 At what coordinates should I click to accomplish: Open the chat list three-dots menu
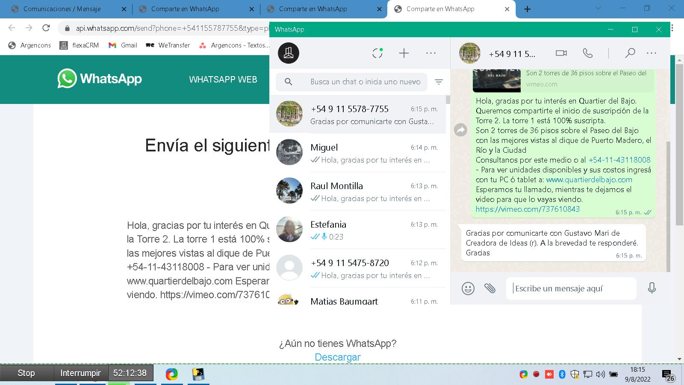pyautogui.click(x=431, y=53)
